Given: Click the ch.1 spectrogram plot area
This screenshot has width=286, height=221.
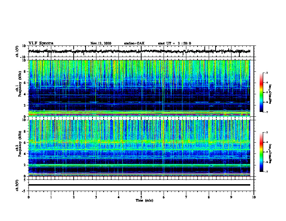Looking at the screenshot, I should (139, 88).
